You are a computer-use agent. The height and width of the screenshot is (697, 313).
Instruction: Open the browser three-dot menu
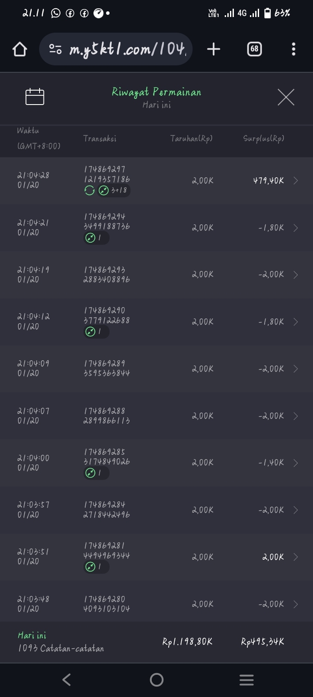pyautogui.click(x=293, y=49)
